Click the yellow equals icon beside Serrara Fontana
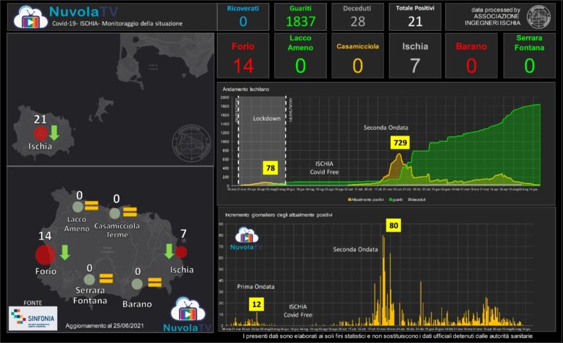Screen dimensions: 563x343 click(x=106, y=279)
